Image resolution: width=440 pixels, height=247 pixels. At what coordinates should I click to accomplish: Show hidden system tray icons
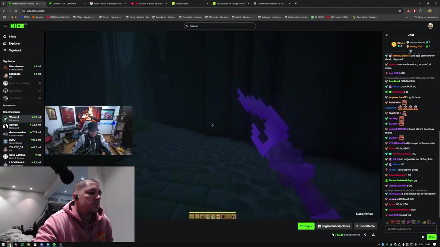tap(379, 245)
